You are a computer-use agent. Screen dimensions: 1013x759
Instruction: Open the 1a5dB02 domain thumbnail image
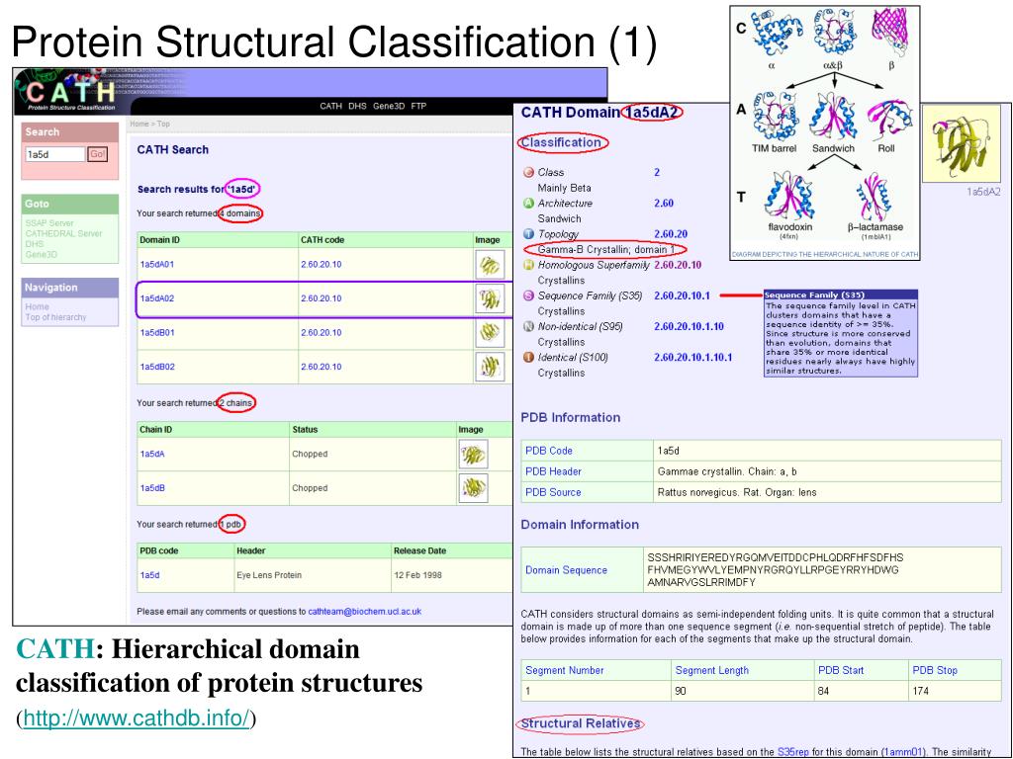pos(490,367)
